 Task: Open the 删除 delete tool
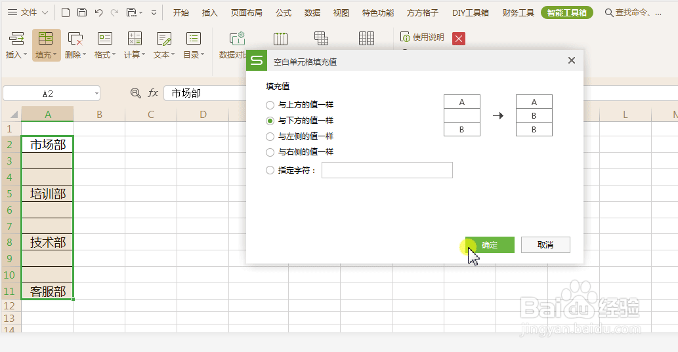pyautogui.click(x=75, y=39)
